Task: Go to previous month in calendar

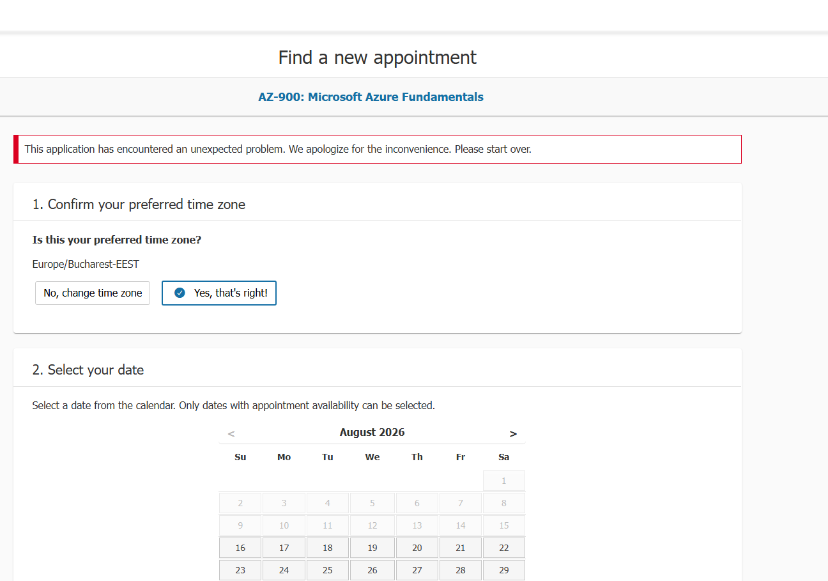Action: click(231, 433)
